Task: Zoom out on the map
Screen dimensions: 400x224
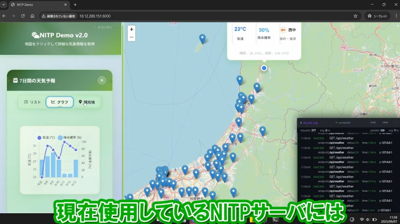Action: click(131, 37)
